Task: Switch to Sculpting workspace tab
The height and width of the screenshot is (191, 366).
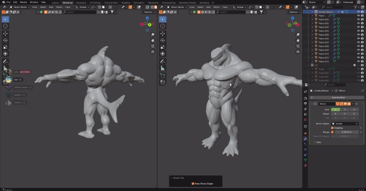Action: point(81,3)
